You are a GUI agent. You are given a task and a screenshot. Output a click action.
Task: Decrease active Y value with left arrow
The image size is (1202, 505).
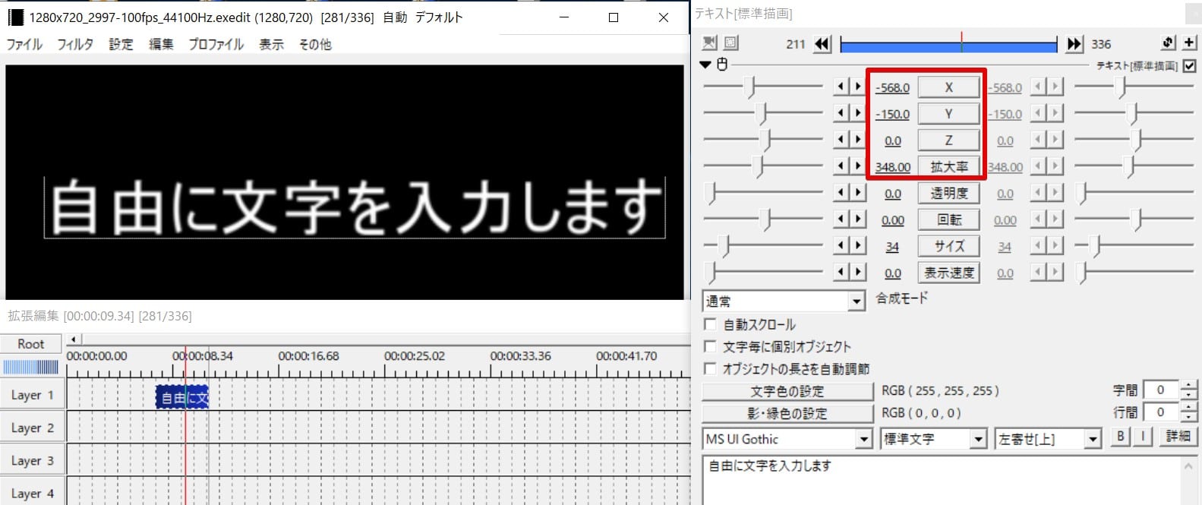click(841, 114)
